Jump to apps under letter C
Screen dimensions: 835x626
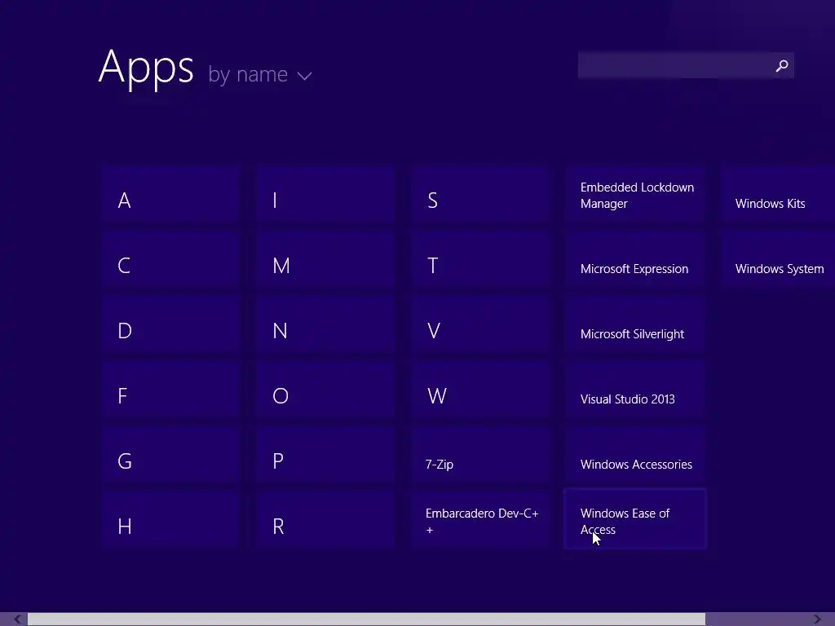[x=170, y=259]
